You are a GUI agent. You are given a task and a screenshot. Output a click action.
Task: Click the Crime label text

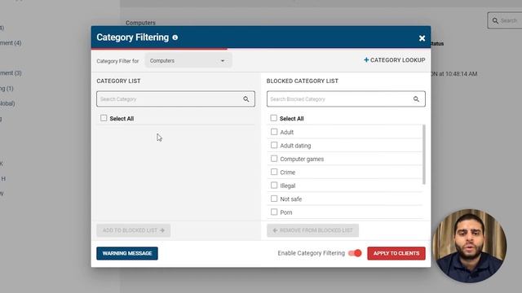coord(288,173)
